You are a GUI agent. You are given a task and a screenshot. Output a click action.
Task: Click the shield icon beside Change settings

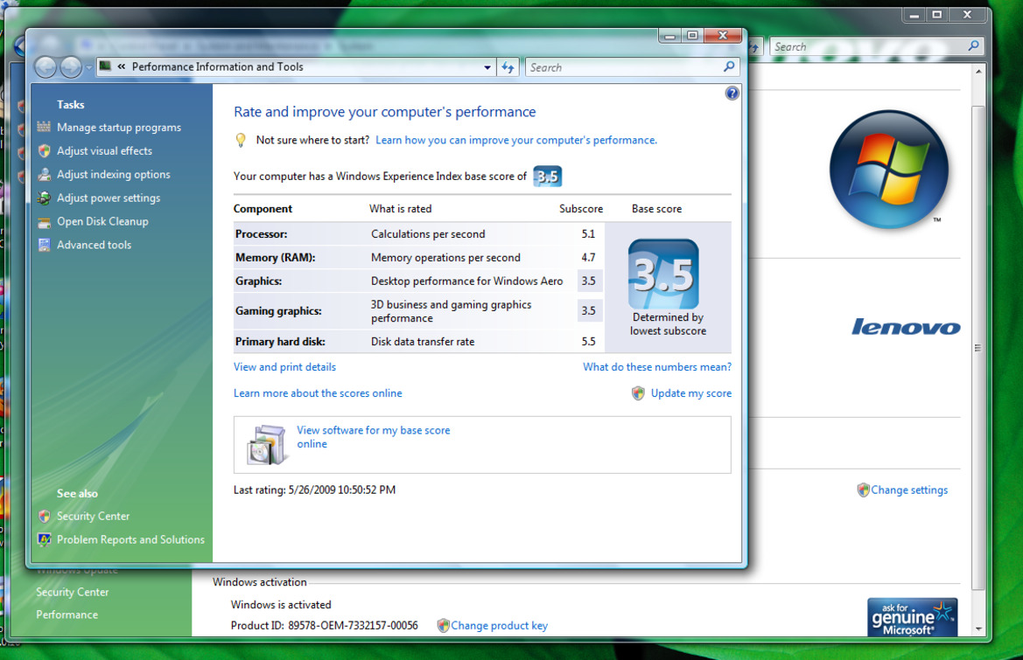863,490
